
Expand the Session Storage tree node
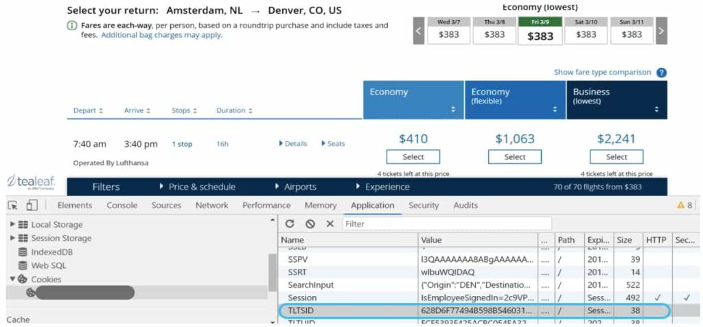pos(12,238)
